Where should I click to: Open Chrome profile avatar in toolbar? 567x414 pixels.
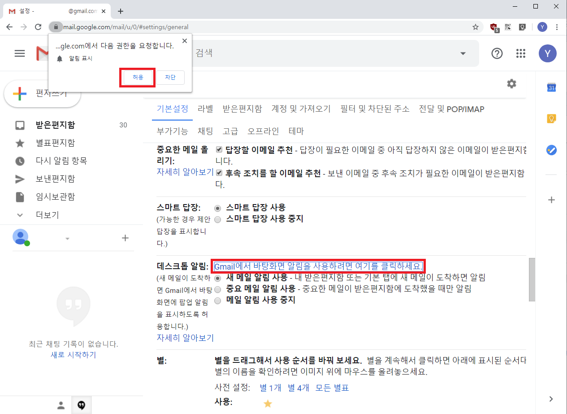click(x=542, y=27)
